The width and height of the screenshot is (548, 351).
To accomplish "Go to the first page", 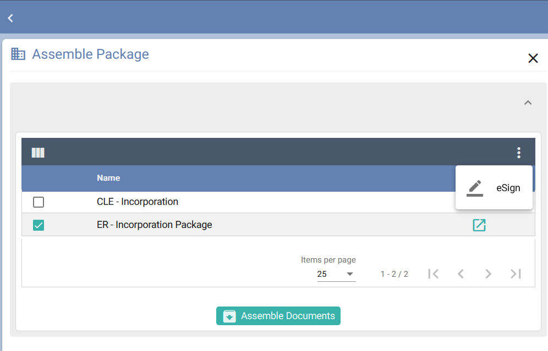I will tap(434, 274).
